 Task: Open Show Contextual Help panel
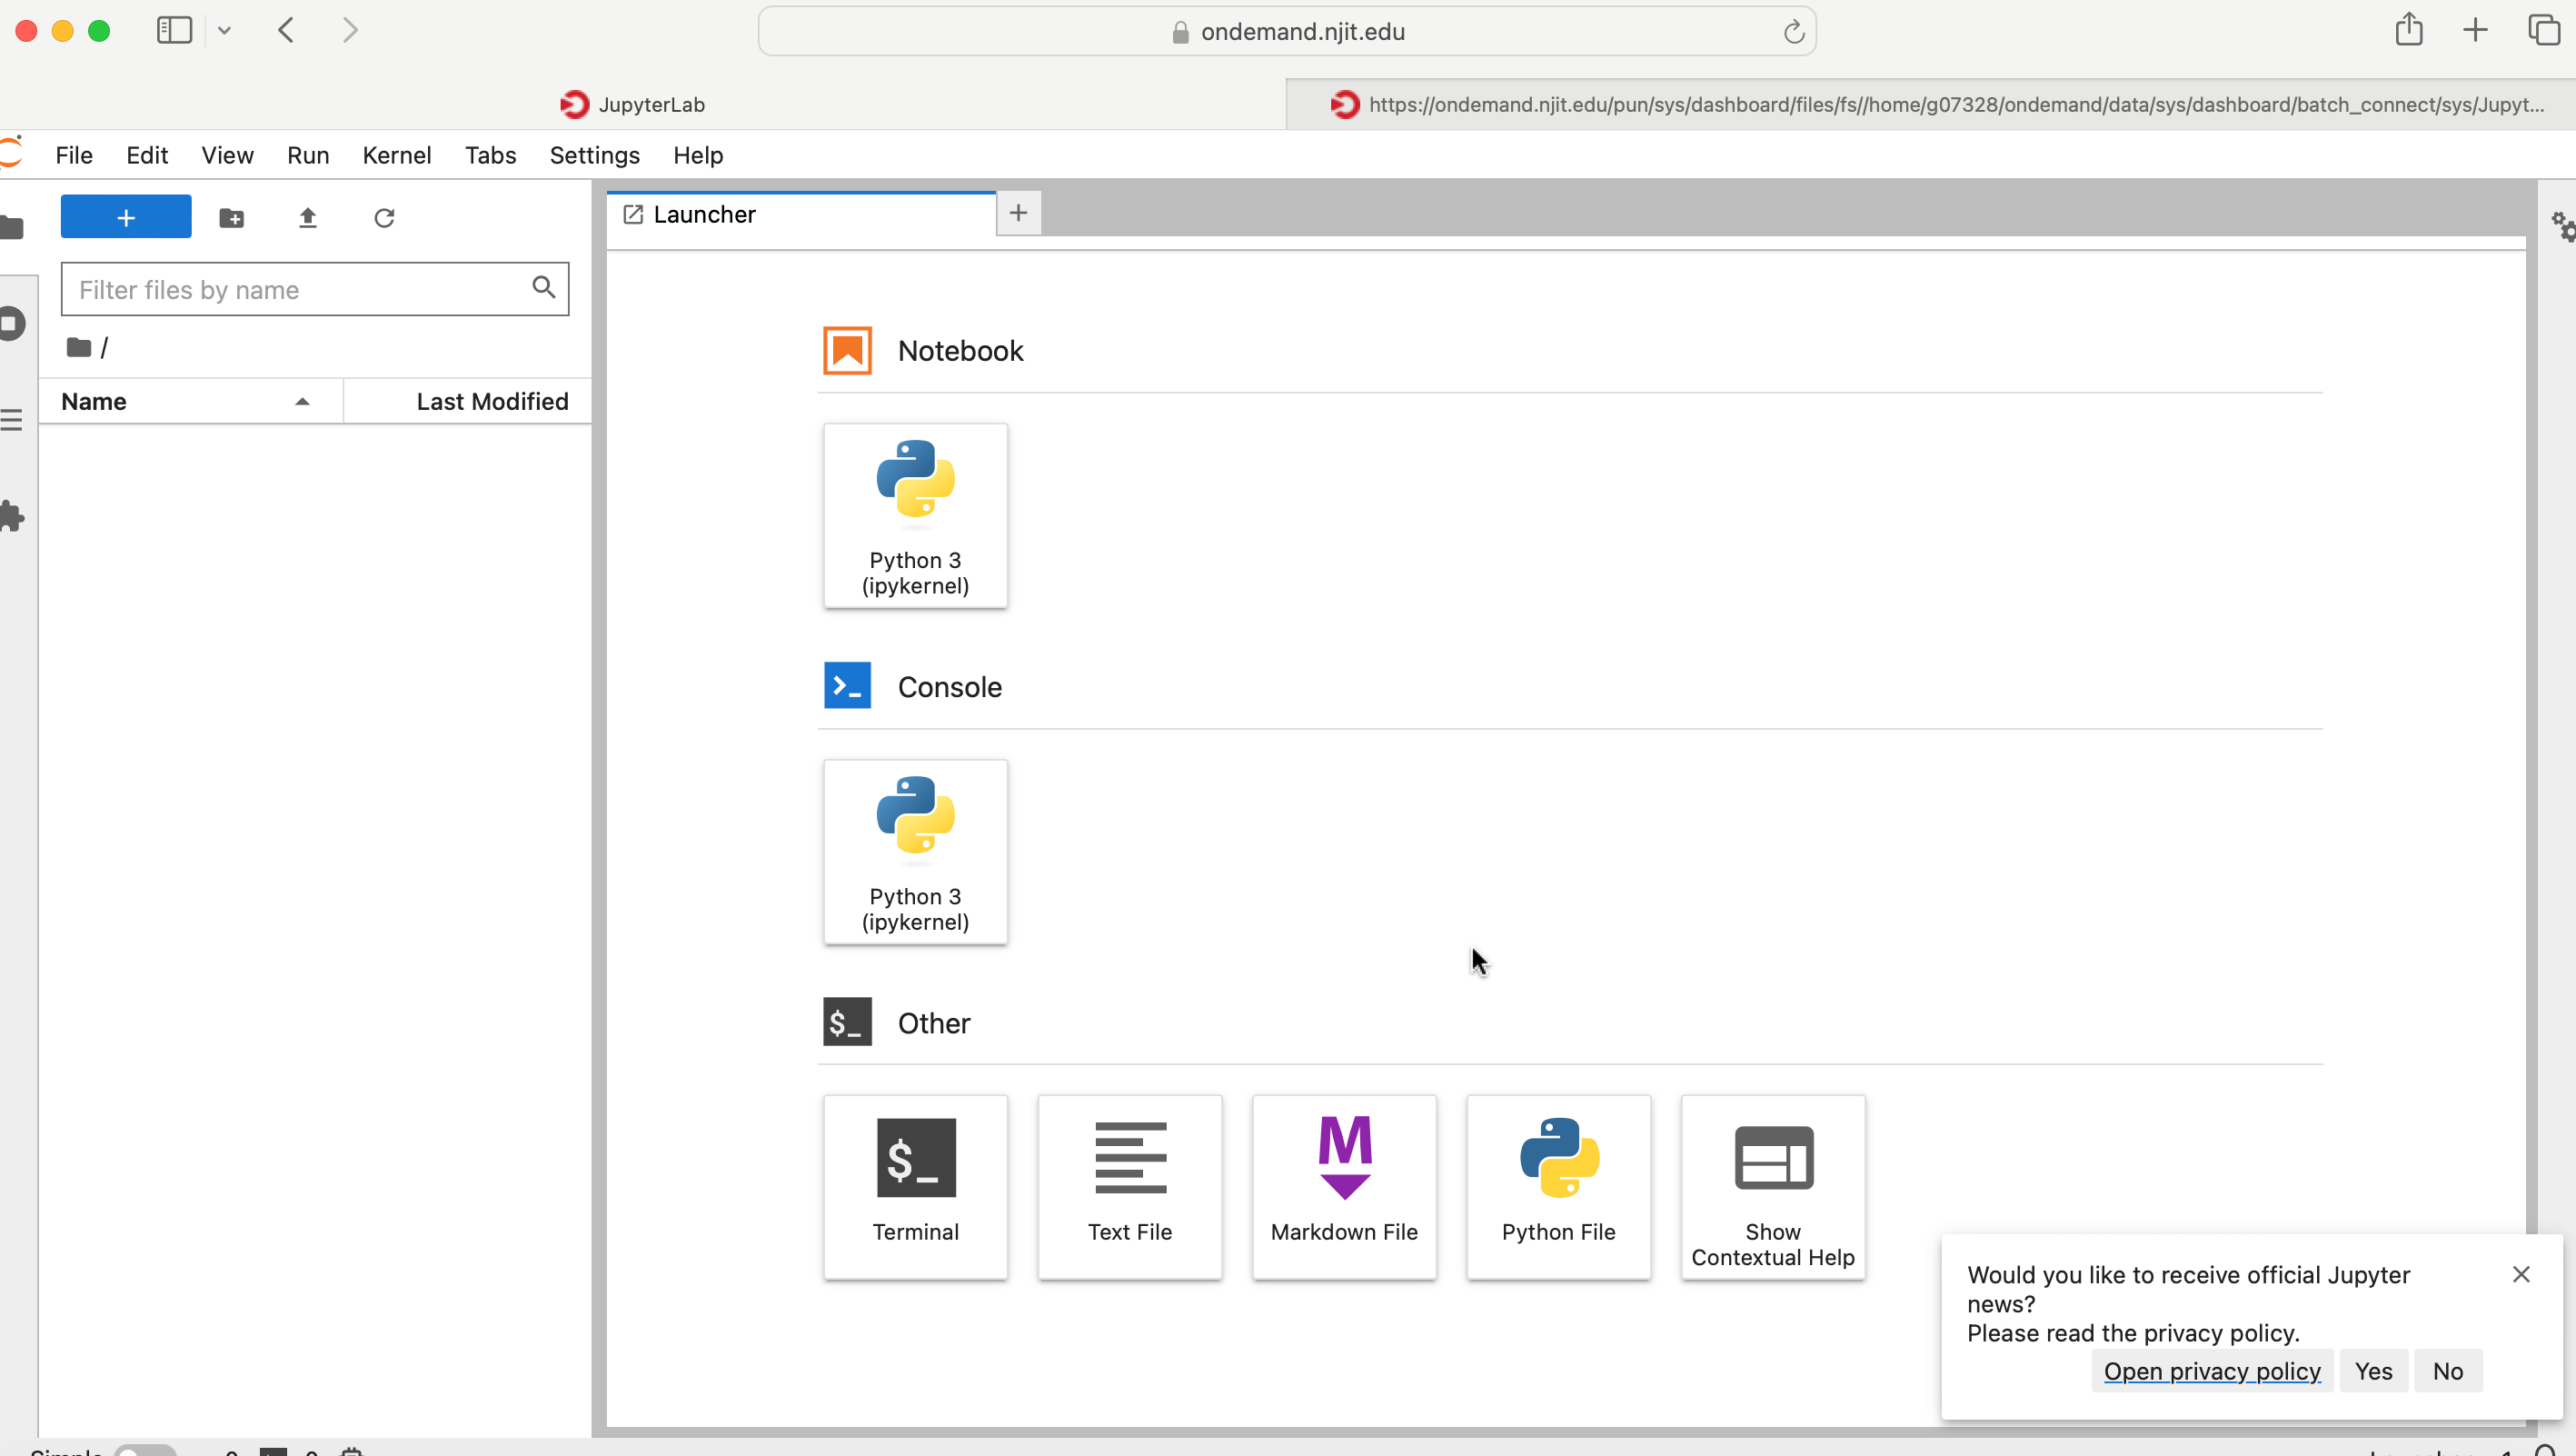(1771, 1185)
